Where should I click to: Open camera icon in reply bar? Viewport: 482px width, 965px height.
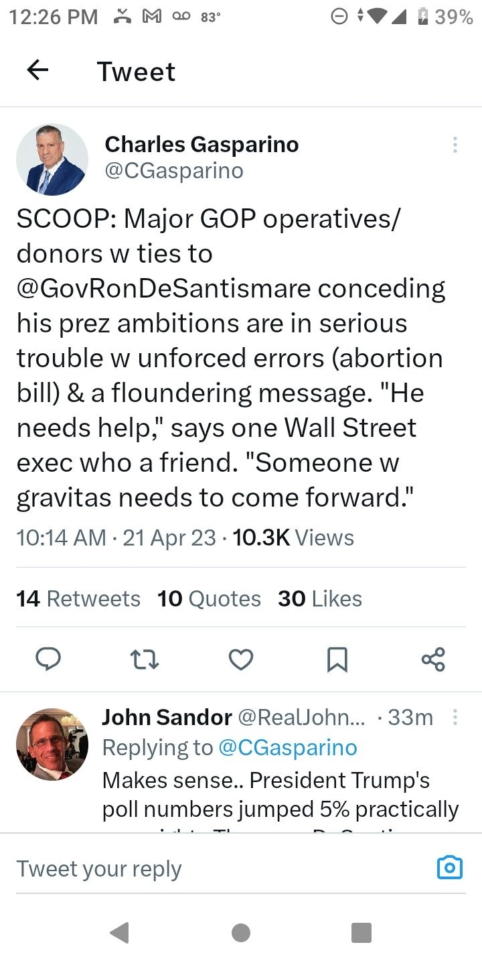449,867
